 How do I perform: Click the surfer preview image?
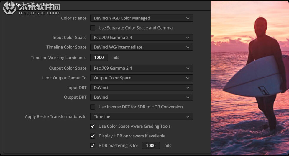pyautogui.click(x=250, y=78)
